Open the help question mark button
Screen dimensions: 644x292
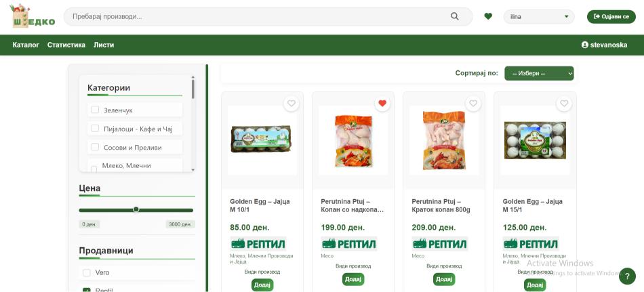[628, 276]
